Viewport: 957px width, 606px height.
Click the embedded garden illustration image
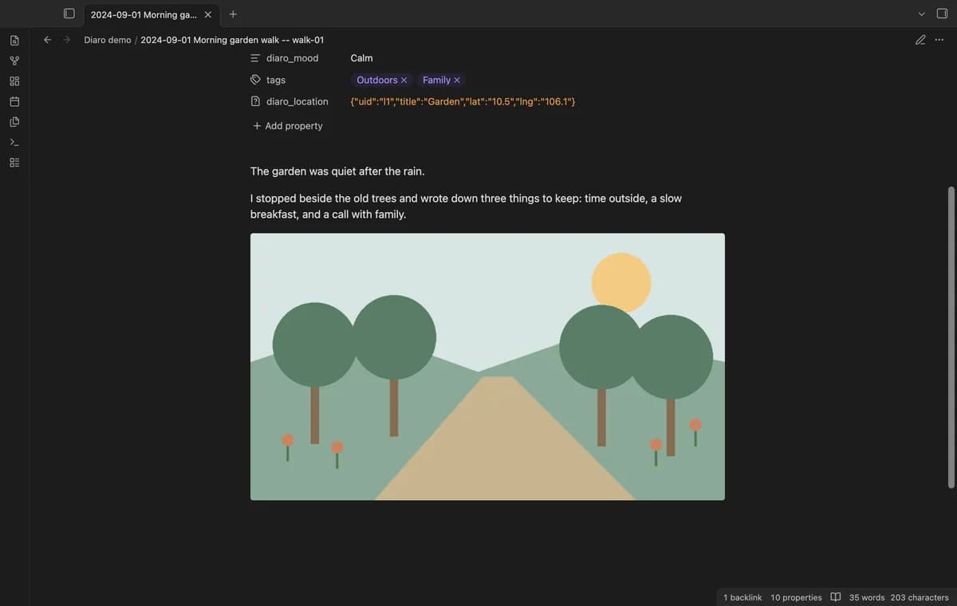pos(487,367)
